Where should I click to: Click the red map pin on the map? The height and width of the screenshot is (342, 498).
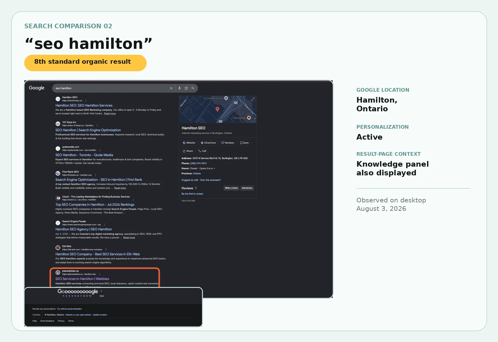tap(218, 109)
